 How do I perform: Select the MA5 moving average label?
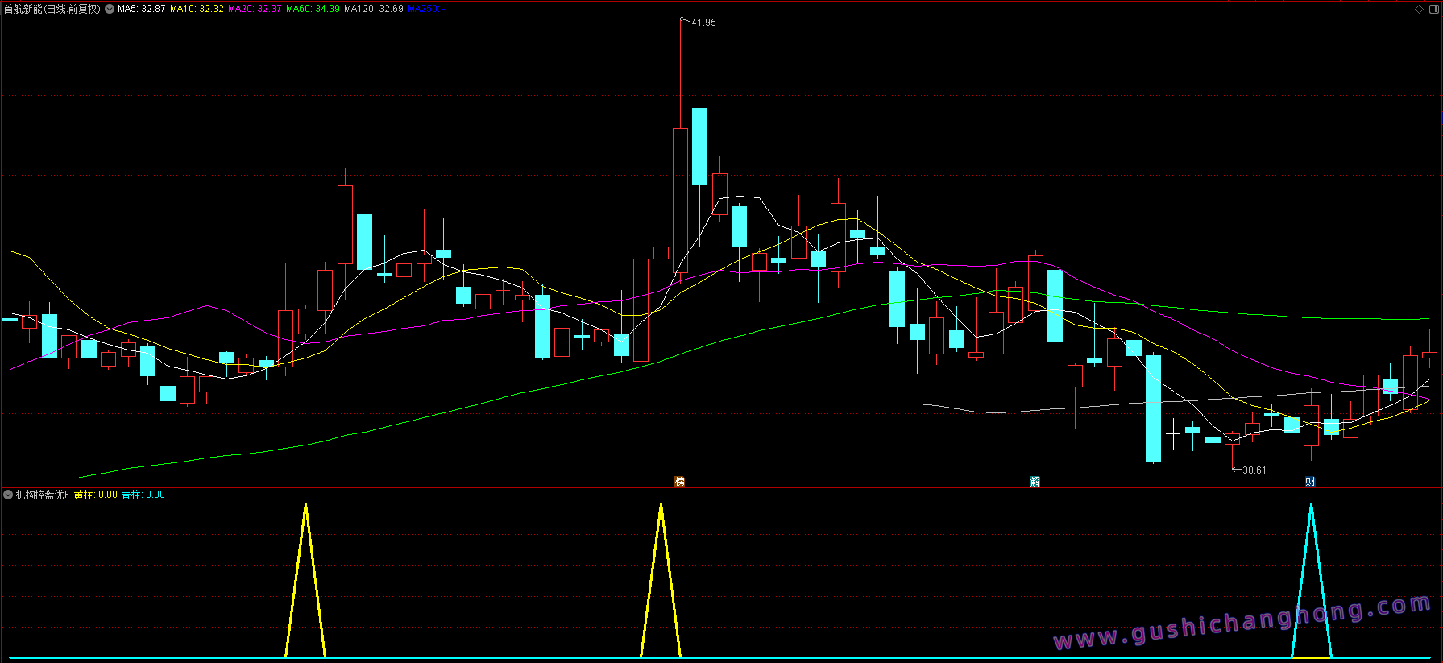coord(141,9)
